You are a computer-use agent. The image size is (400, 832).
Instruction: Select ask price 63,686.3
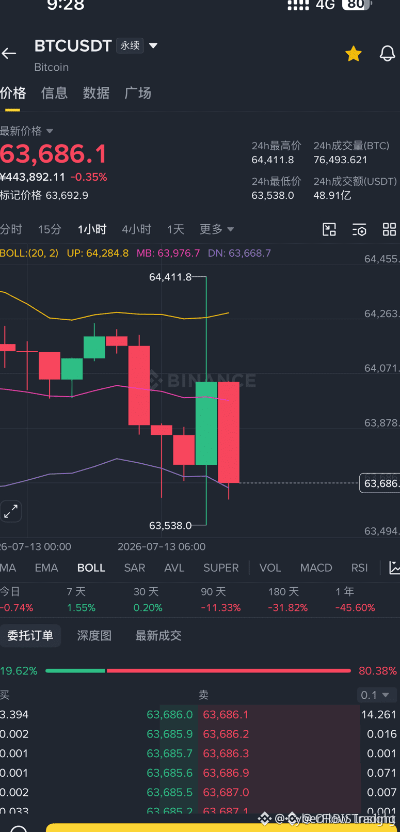tap(226, 753)
